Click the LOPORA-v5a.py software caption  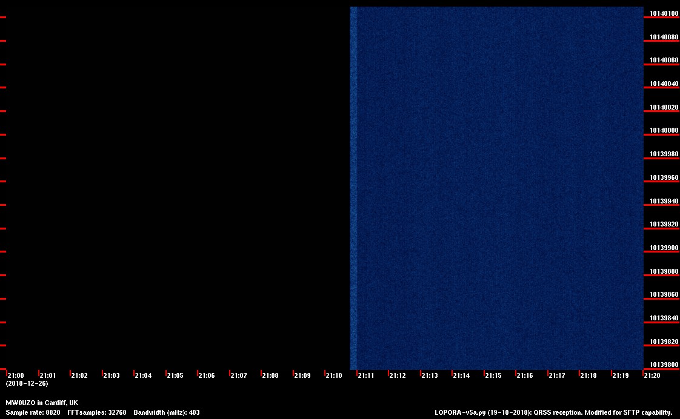coord(553,413)
